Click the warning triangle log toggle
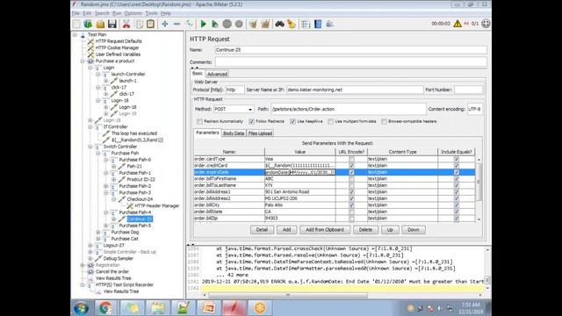The width and height of the screenshot is (562, 316). (x=458, y=24)
